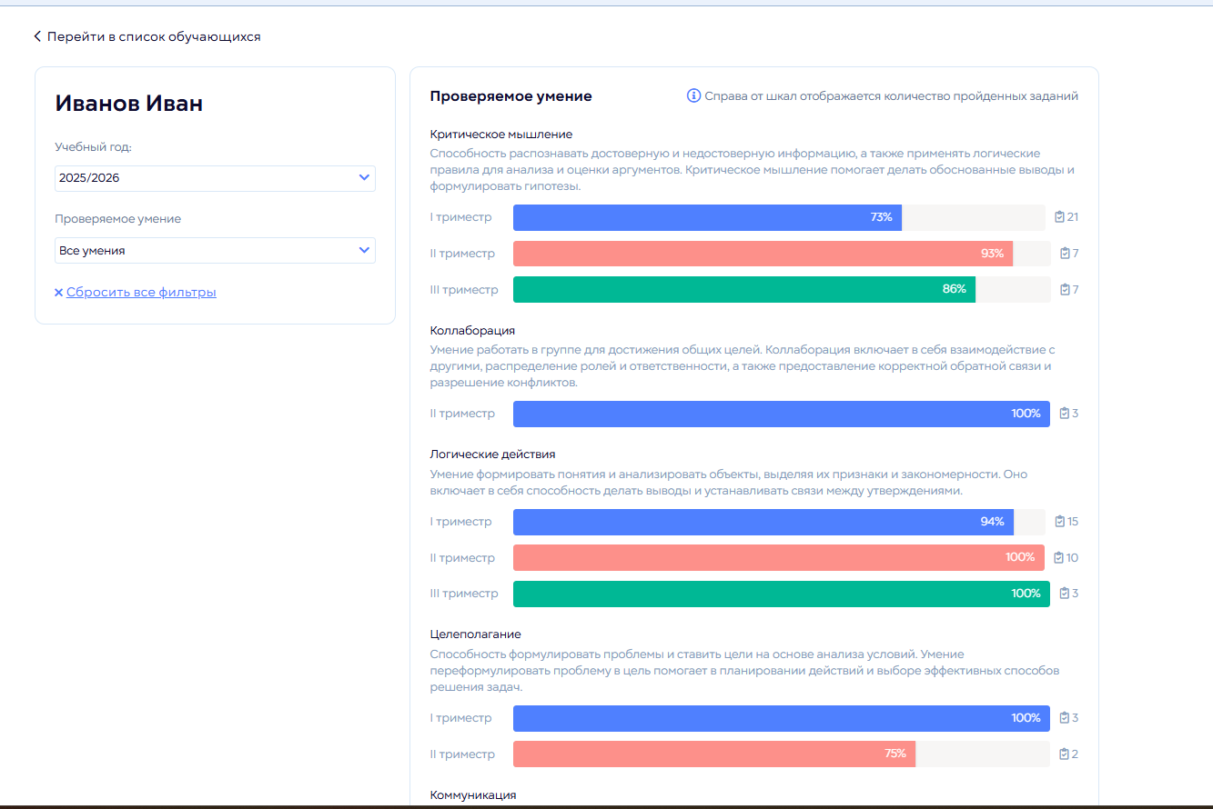Click the info icon beside Справа от шкал

click(693, 95)
